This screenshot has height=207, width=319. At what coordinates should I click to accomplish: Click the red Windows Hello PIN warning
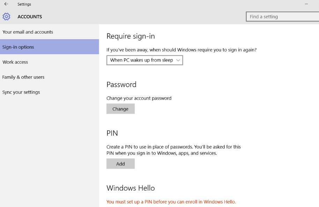pos(171,202)
